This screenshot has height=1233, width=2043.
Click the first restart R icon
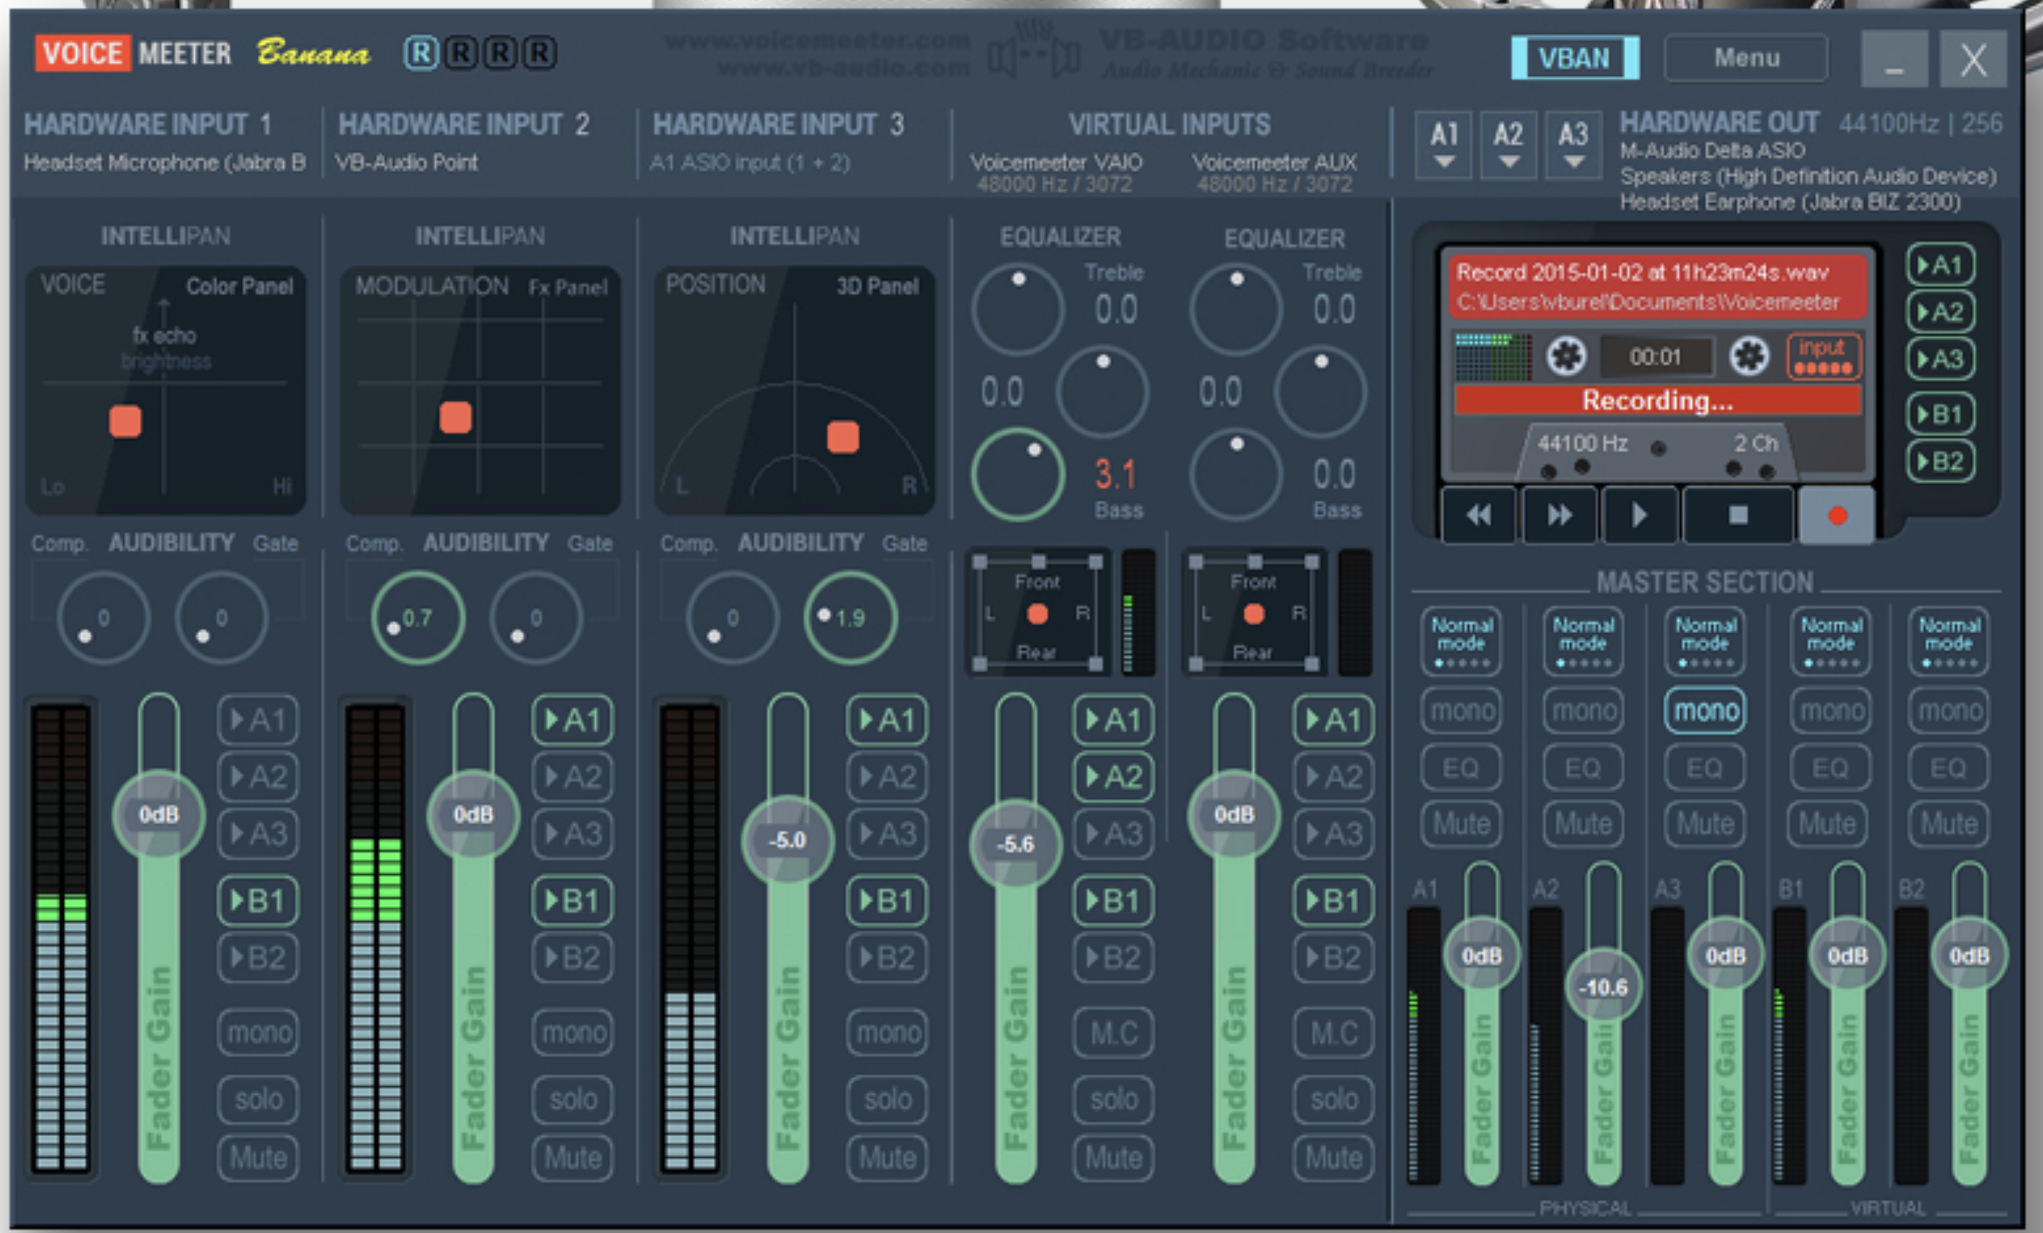pyautogui.click(x=421, y=53)
